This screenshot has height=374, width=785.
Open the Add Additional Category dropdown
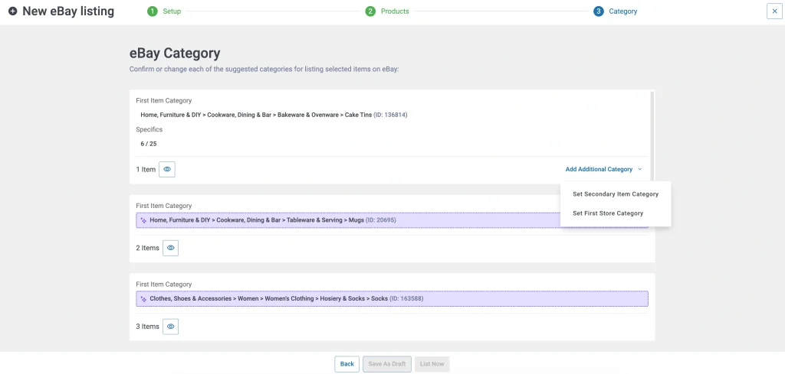click(603, 169)
